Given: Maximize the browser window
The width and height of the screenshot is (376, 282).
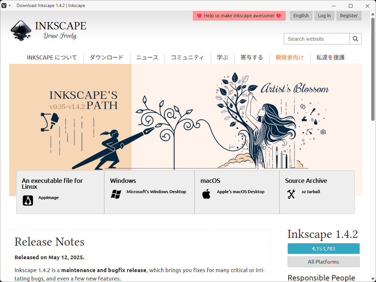Looking at the screenshot, I should (x=351, y=6).
